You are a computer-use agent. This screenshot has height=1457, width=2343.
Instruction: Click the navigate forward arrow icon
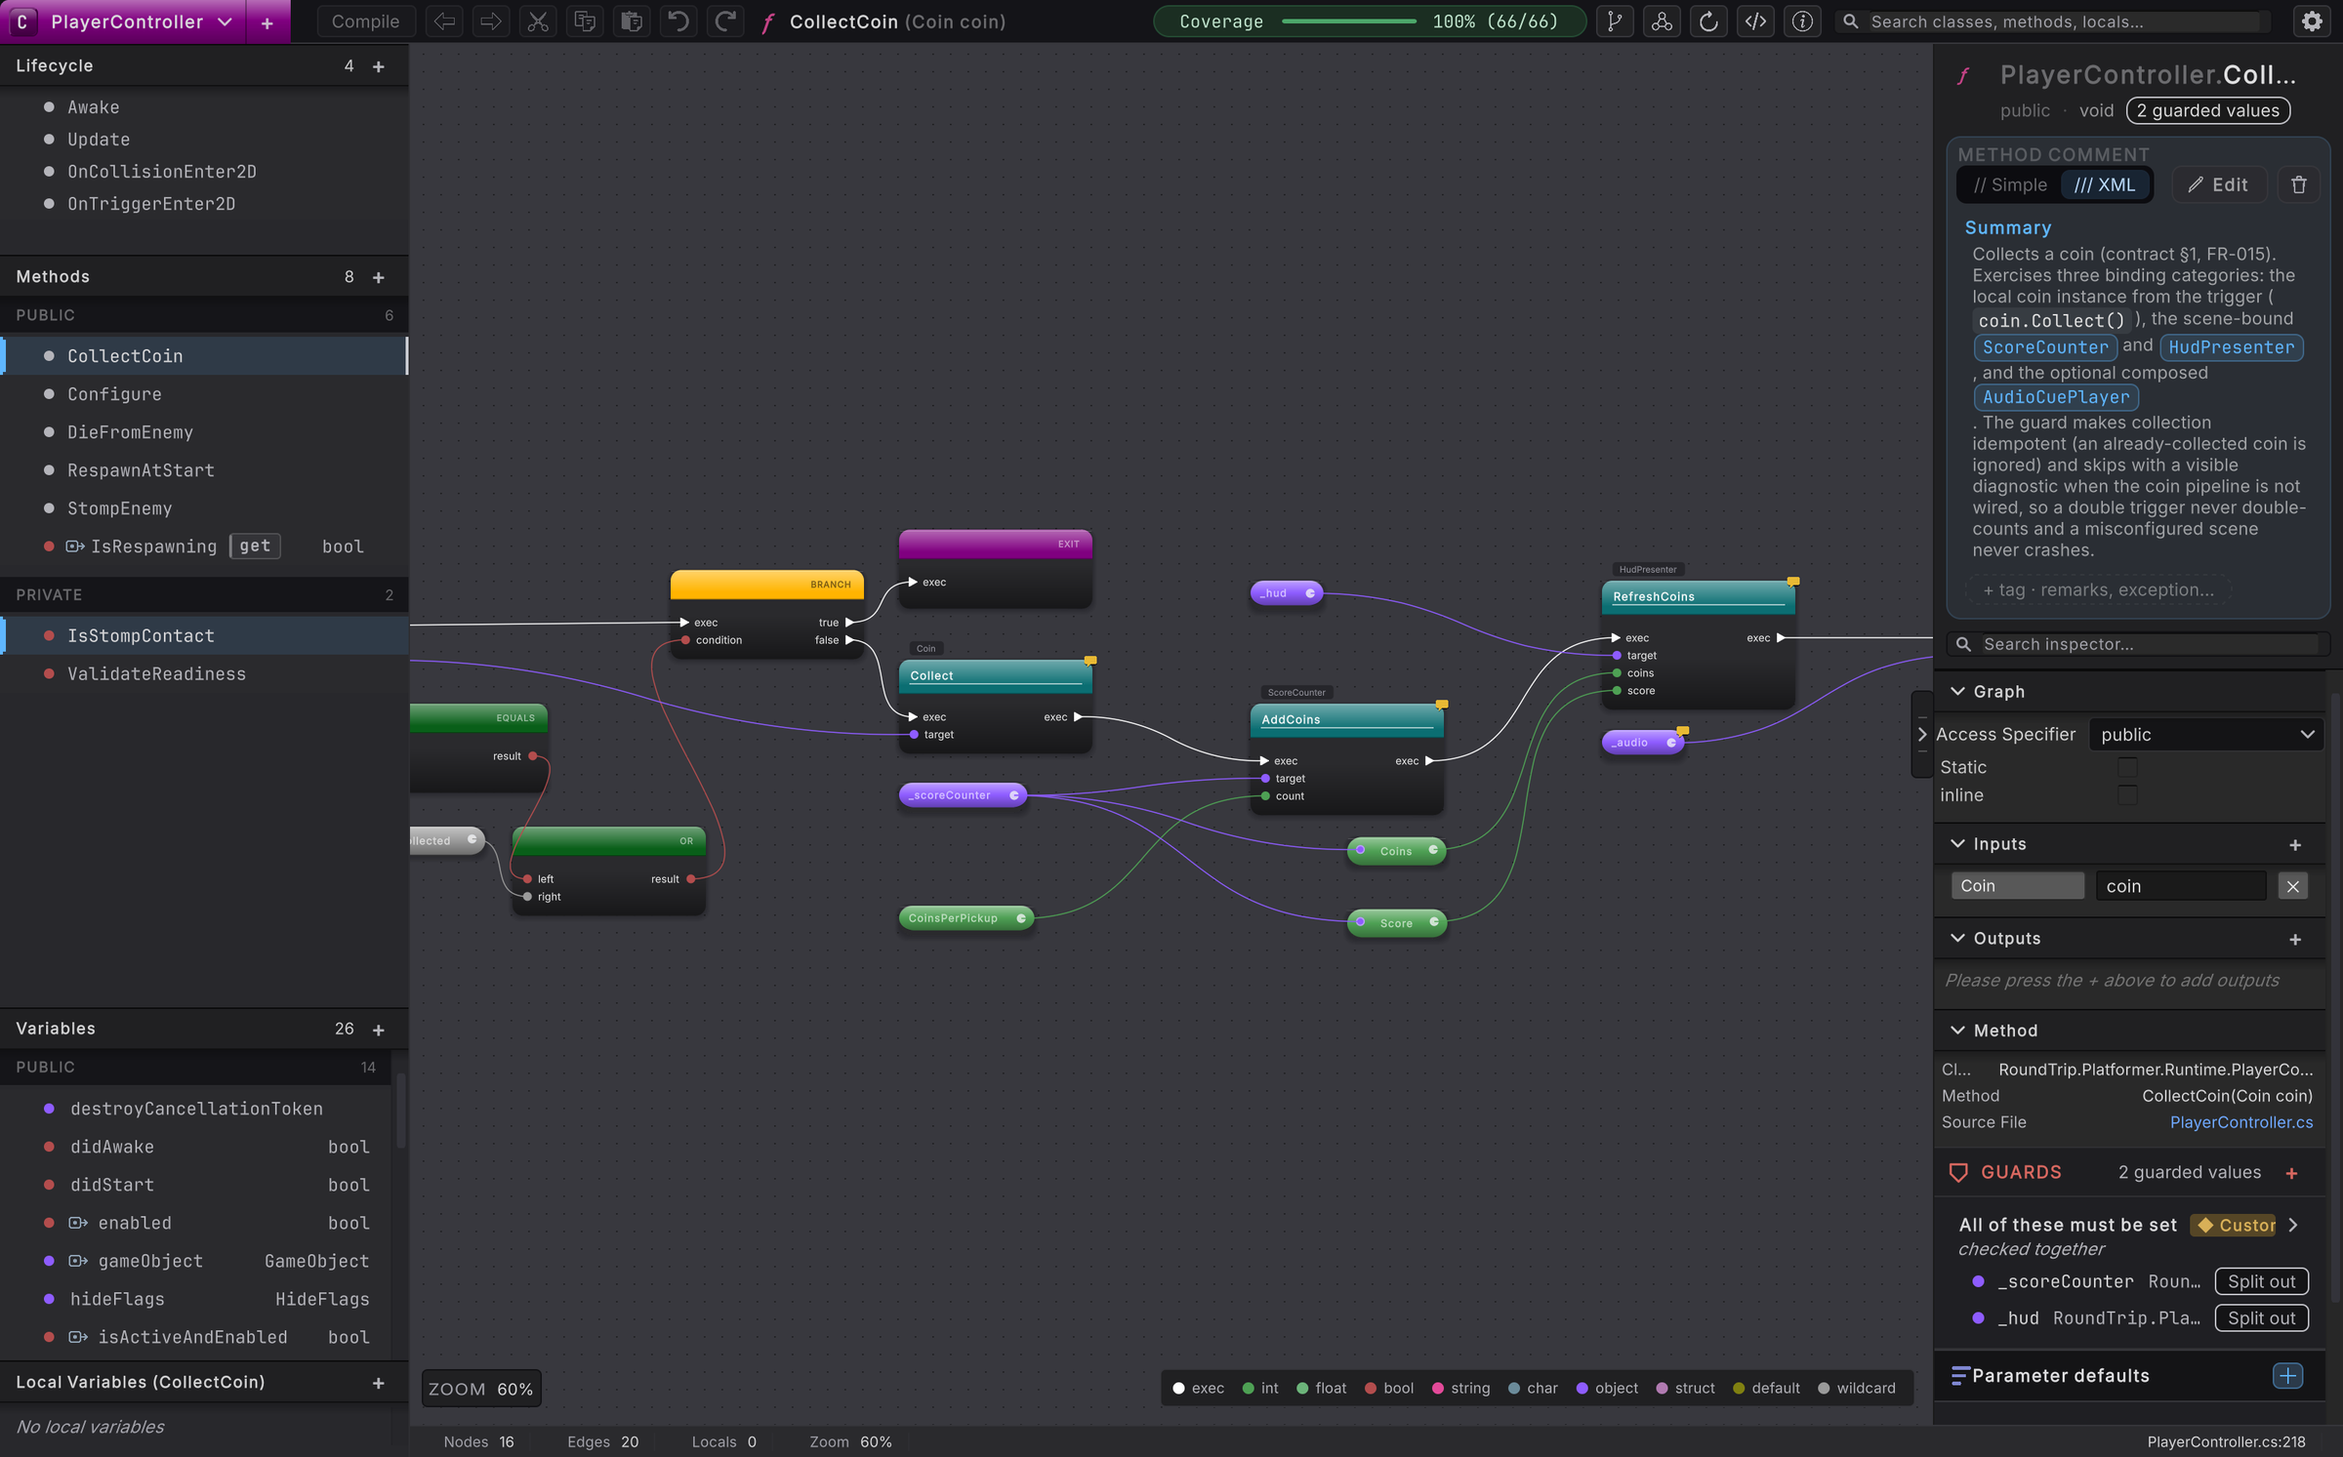pyautogui.click(x=491, y=21)
